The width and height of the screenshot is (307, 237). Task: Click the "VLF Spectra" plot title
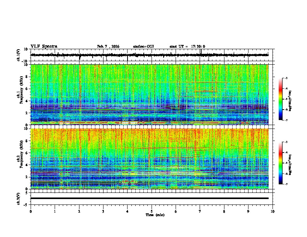44,46
